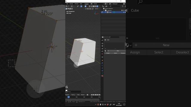The width and height of the screenshot is (191, 107).
Task: Click the Assign button in properties panel
Action: tap(108, 53)
